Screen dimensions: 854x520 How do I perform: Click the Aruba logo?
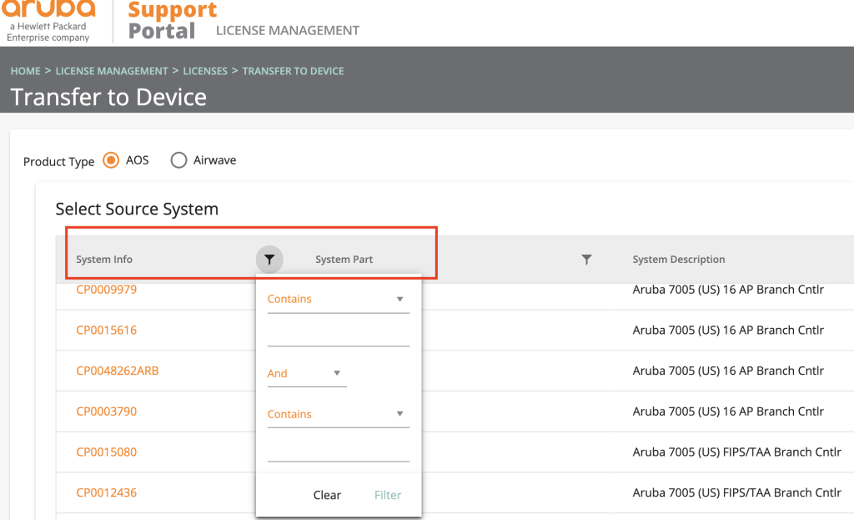tap(48, 21)
